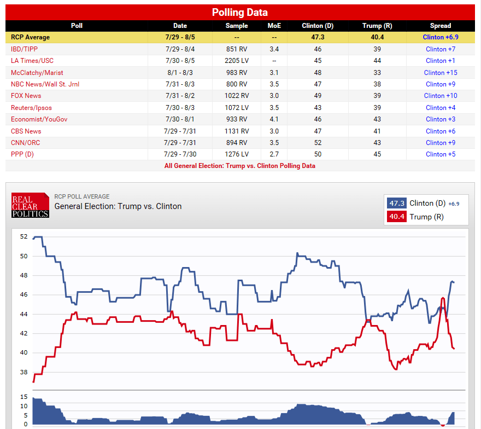Click Trump value 33 in McClatchy/Marist row

377,72
